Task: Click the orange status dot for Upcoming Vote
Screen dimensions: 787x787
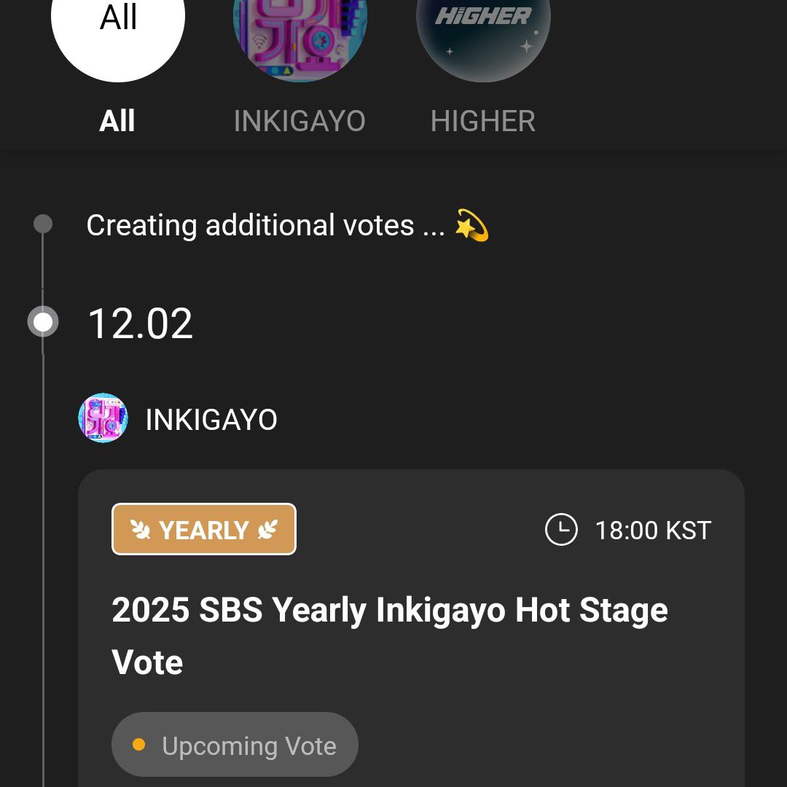Action: coord(139,745)
